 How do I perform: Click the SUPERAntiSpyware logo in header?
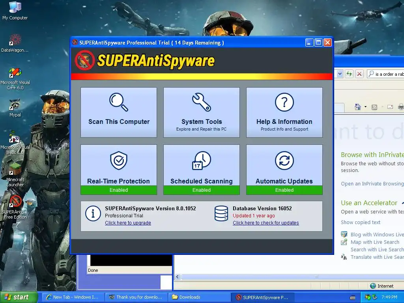144,60
